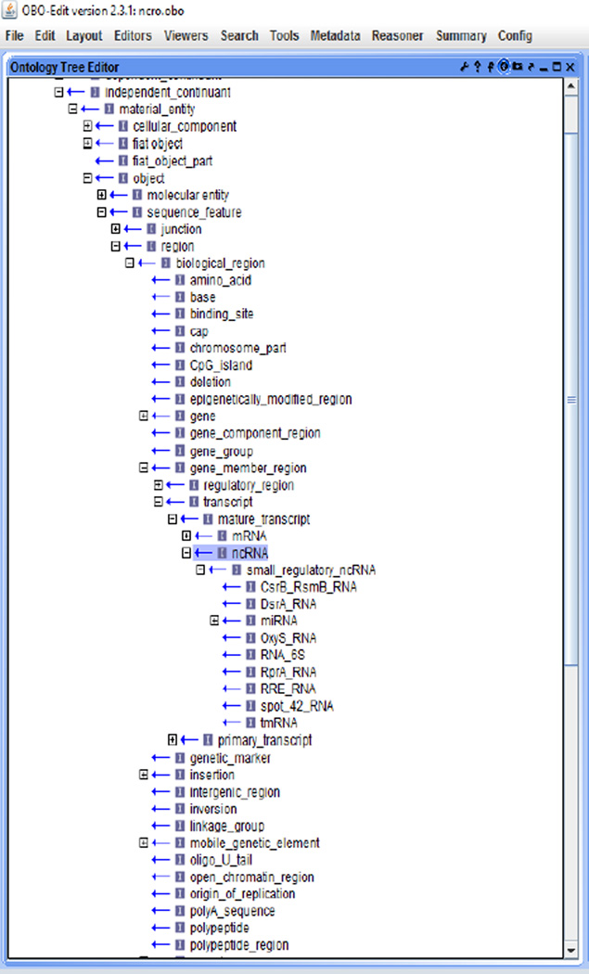Expand the mRNA tree node
589x974 pixels.
(x=186, y=536)
